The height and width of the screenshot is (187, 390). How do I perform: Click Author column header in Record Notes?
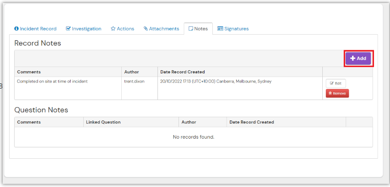point(131,72)
